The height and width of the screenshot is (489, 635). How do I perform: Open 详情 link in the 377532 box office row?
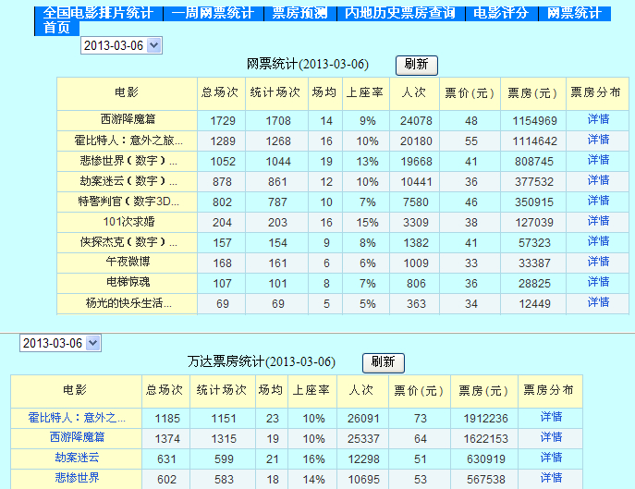point(598,180)
